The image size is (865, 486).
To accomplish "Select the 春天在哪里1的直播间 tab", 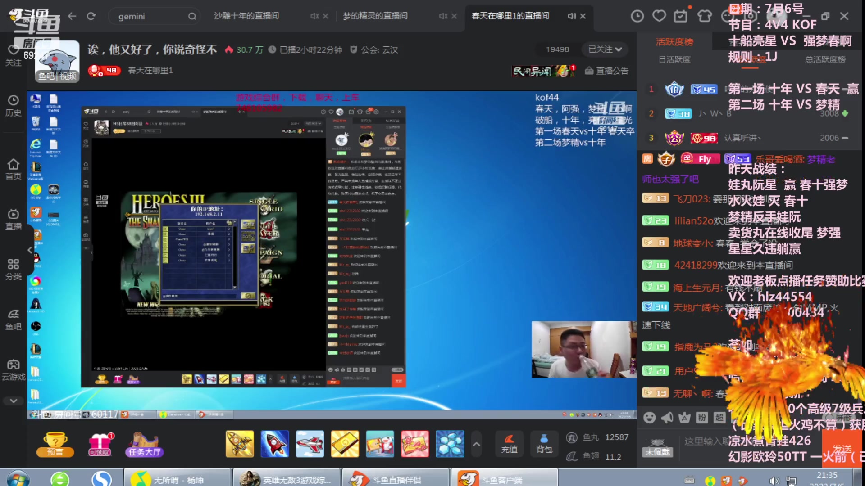I will click(x=510, y=16).
